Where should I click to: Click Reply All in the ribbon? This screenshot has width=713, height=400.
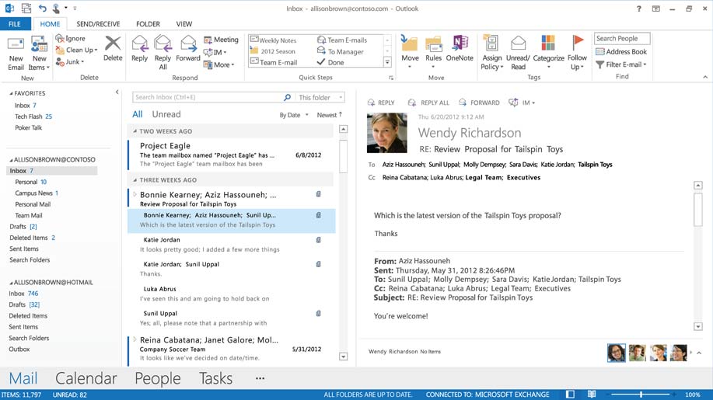click(x=163, y=53)
